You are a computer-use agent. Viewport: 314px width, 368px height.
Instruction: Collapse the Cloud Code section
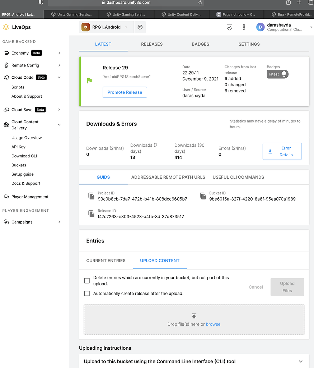59,77
